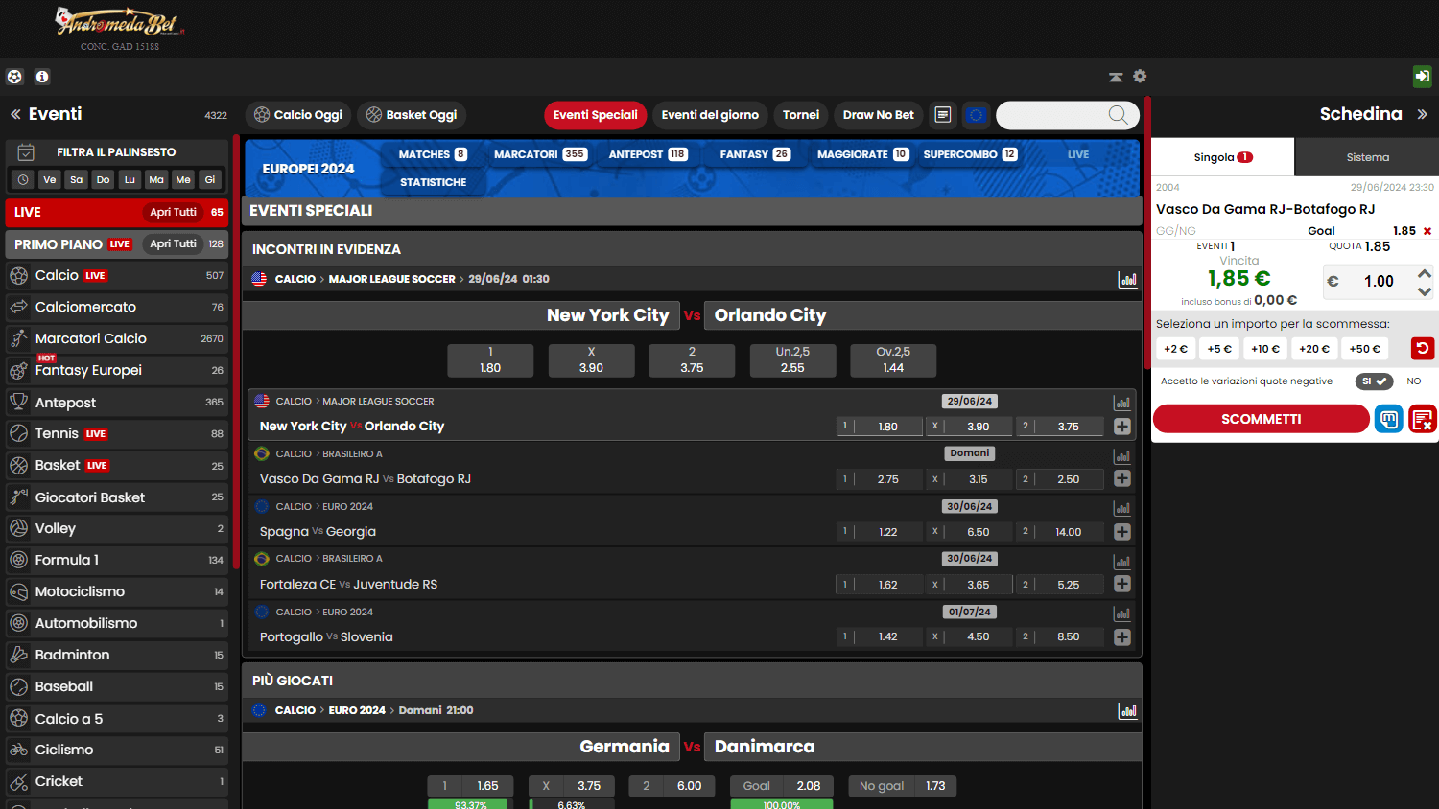This screenshot has width=1439, height=809.
Task: Select Formula 1 category
Action: [x=117, y=561]
